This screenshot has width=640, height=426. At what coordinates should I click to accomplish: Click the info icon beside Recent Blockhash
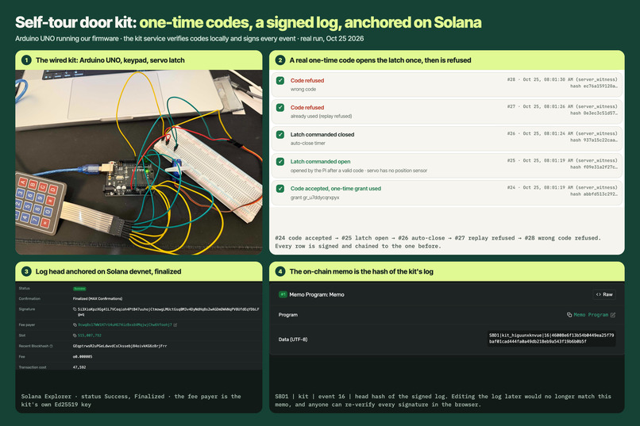pyautogui.click(x=51, y=346)
